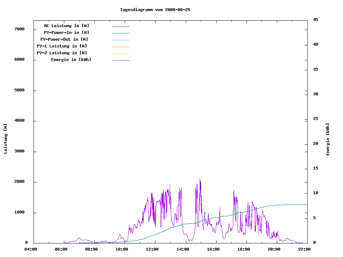Click the left axis title 'Leistung [W]'
Screen dimensions: 343x257
point(5,139)
